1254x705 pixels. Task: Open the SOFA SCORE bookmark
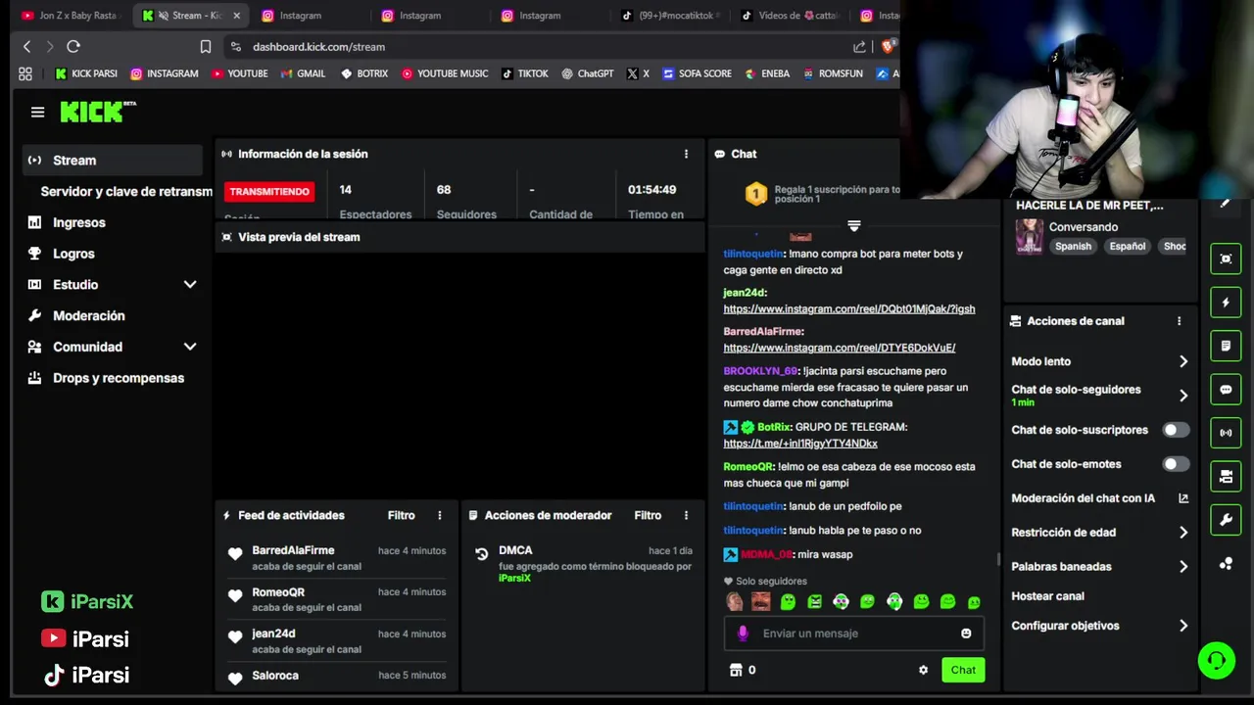click(697, 73)
